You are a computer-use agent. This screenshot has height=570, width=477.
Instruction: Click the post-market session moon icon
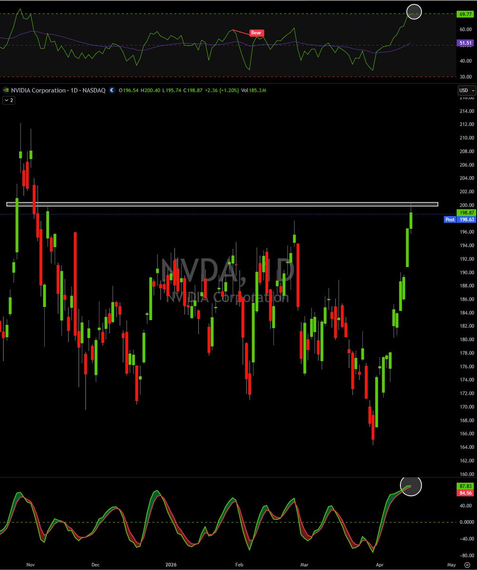[112, 90]
